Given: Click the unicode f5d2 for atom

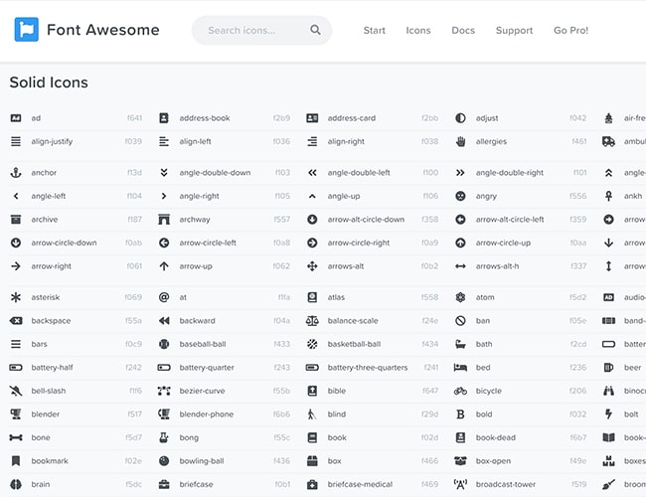Looking at the screenshot, I should click(x=577, y=297).
